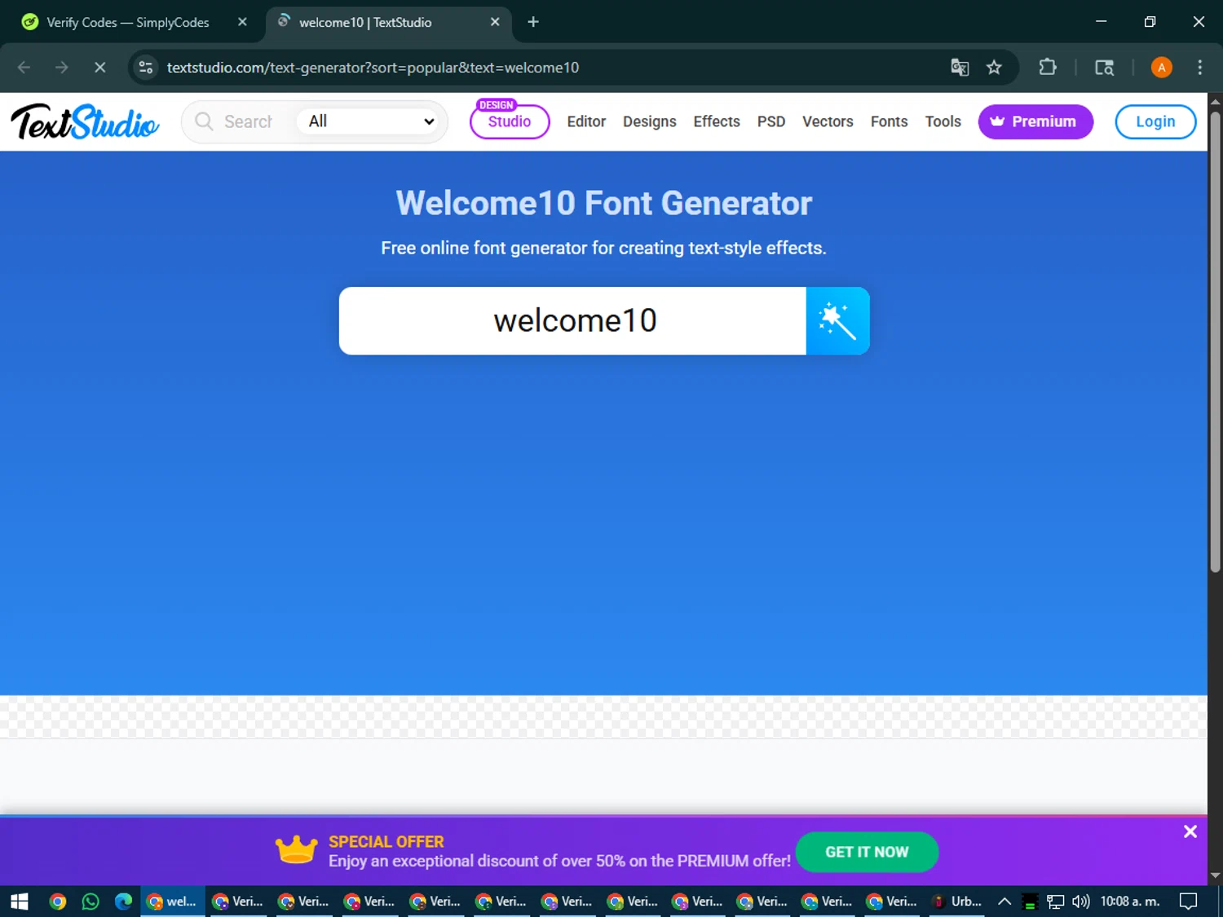1223x917 pixels.
Task: Open WhatsApp from the taskbar
Action: 91,902
